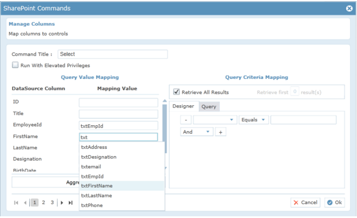Screen dimensions: 357x218
Task: Choose txtFirstName from suggestions
Action: tap(122, 186)
